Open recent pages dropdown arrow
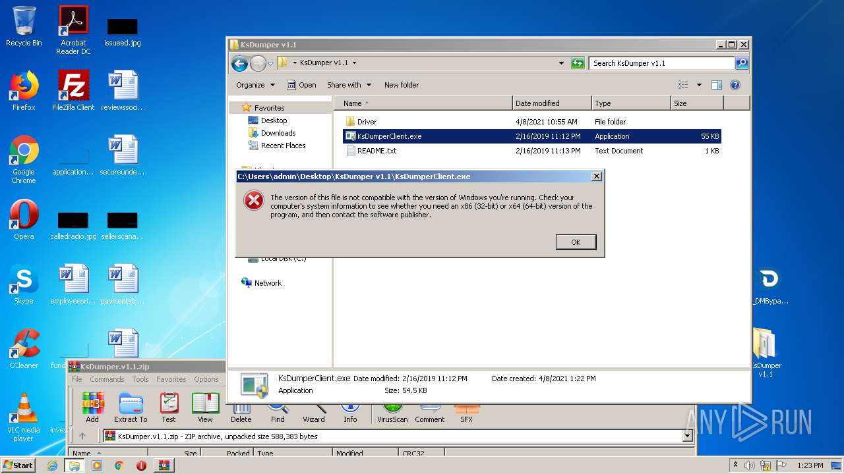 [x=270, y=64]
